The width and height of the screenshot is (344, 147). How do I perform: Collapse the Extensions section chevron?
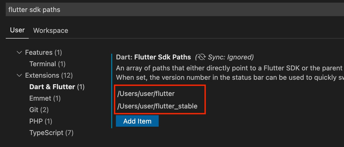tap(19, 75)
